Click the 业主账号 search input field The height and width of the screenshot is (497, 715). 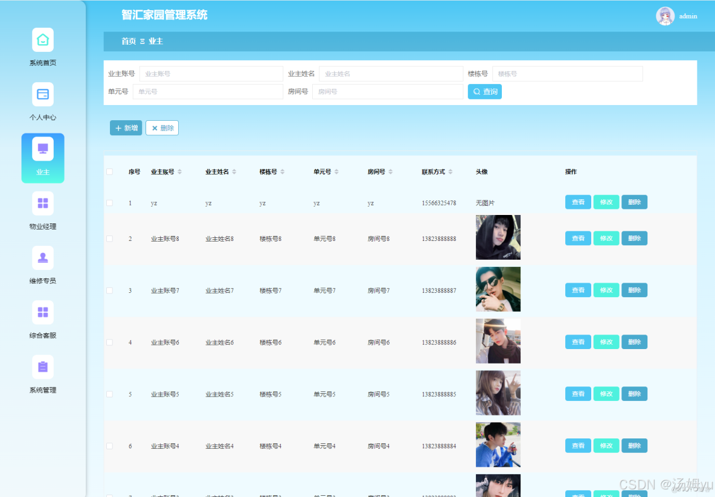click(x=211, y=73)
